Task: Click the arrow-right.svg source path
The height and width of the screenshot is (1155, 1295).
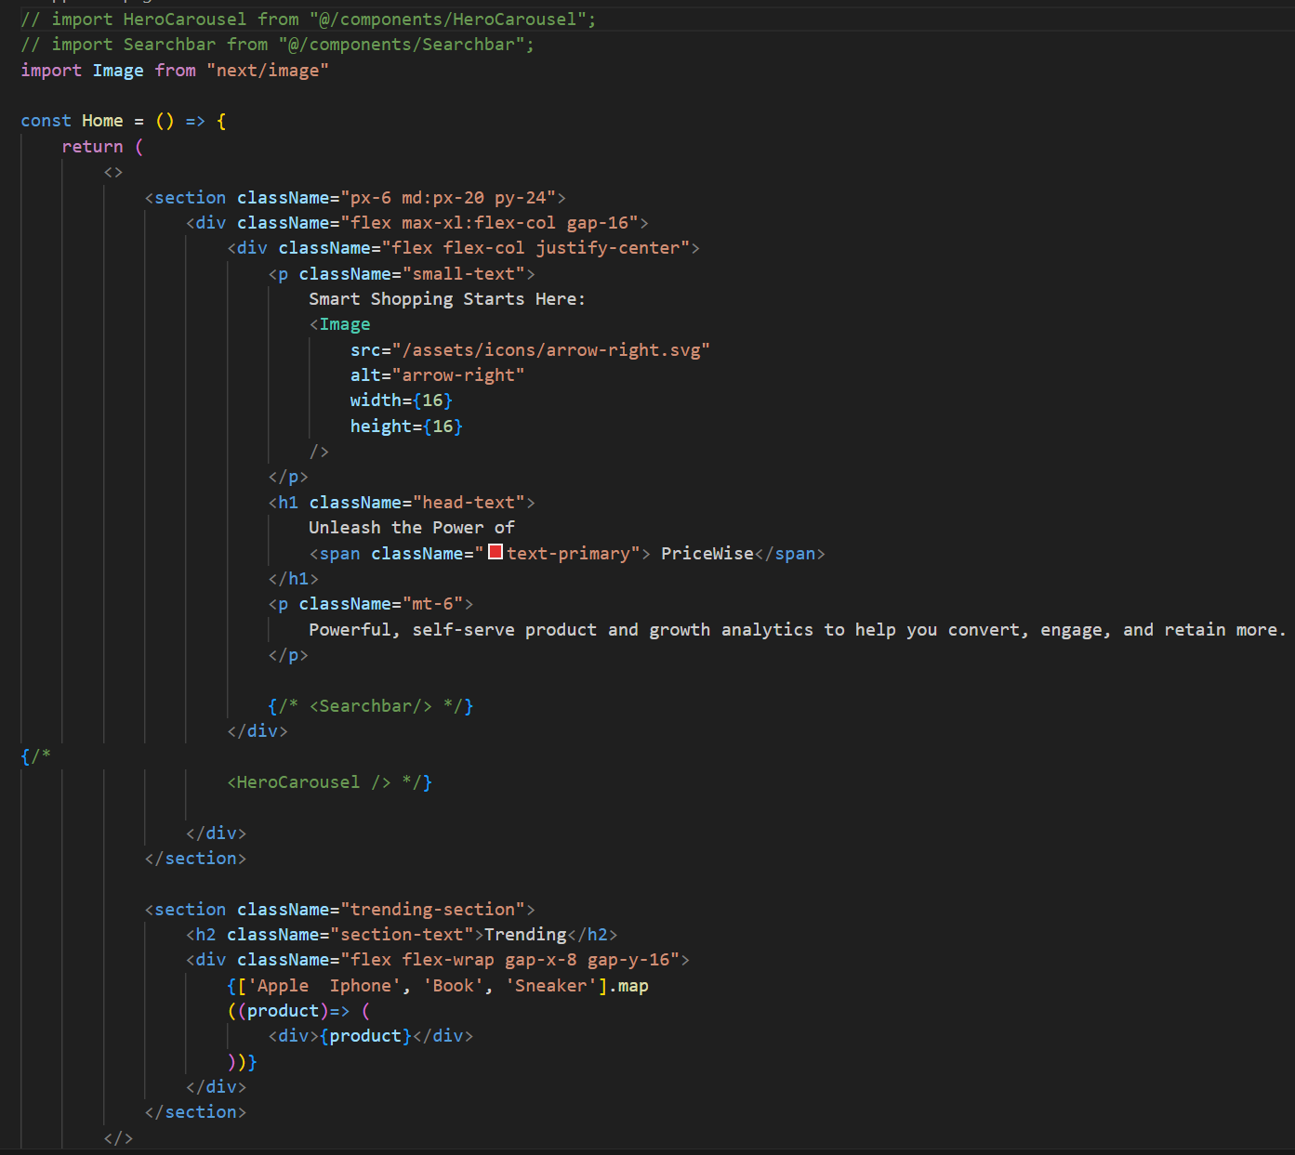Action: tap(552, 349)
